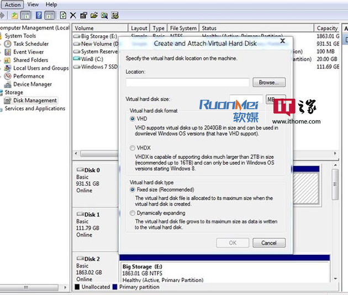Viewport: 348px width, 295px height.
Task: Choose Fixed size (Recommended) disk type
Action: (132, 190)
